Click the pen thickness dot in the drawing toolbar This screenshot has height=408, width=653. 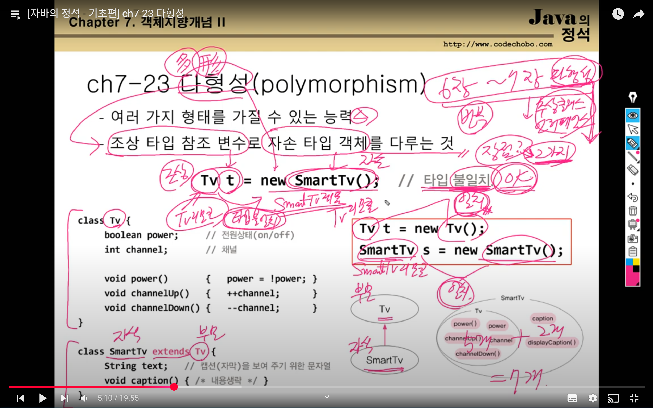(633, 184)
